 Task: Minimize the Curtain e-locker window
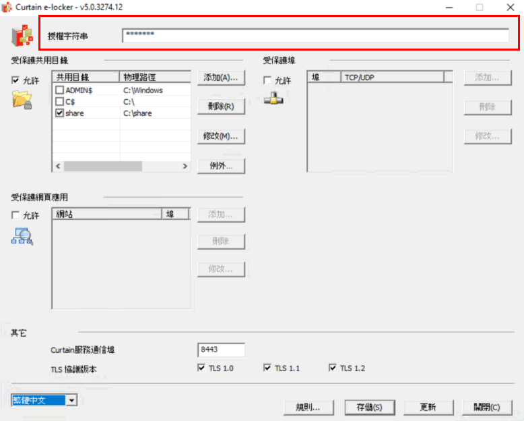[449, 7]
